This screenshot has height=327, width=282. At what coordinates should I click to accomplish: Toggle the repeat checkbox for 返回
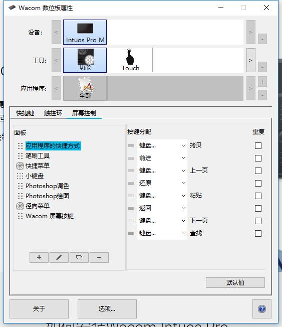(x=258, y=208)
